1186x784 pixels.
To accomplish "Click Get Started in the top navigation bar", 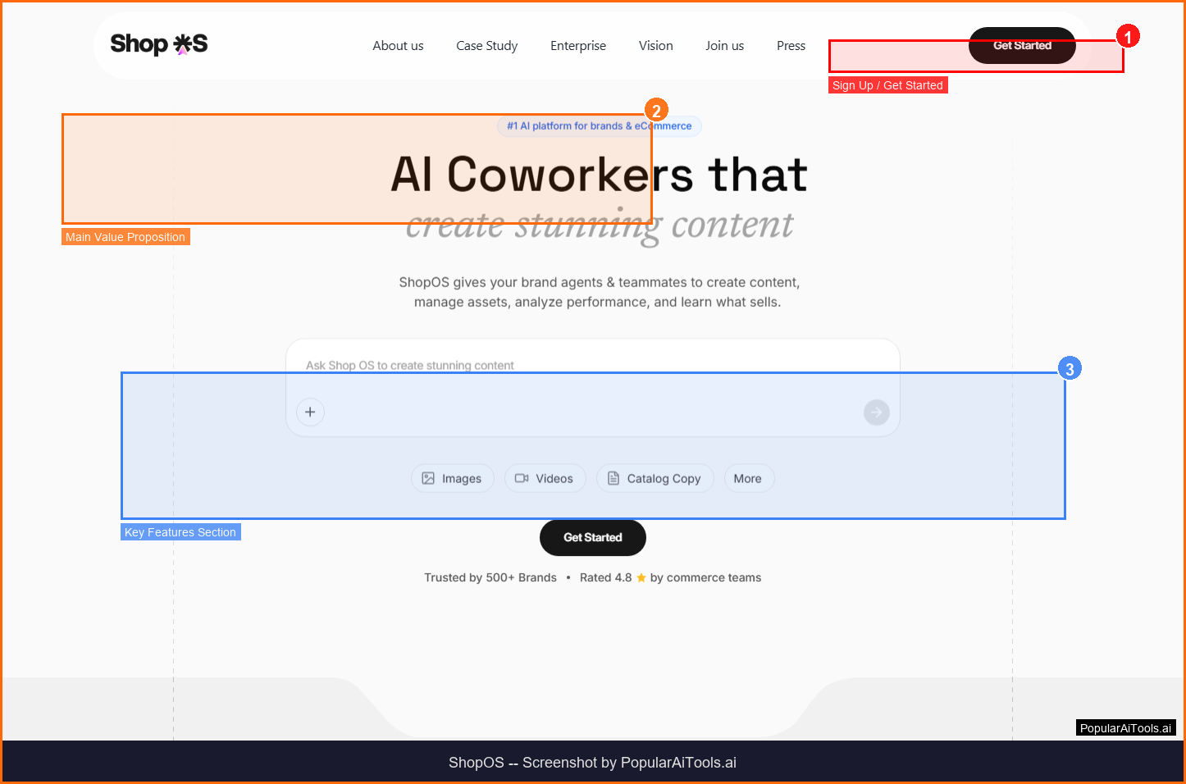I will tap(1021, 45).
